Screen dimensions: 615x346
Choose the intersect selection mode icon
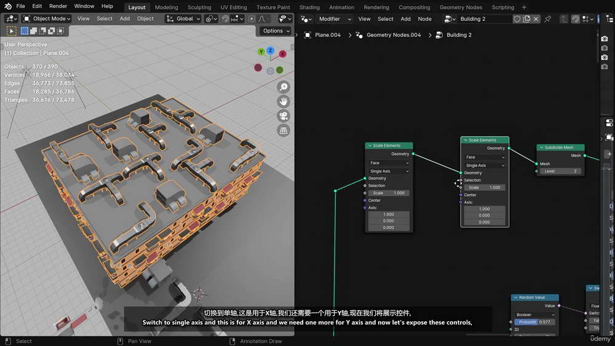[x=60, y=31]
